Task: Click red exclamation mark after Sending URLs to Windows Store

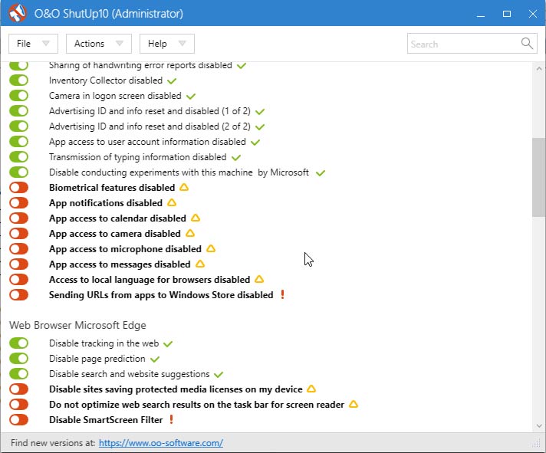Action: (282, 294)
